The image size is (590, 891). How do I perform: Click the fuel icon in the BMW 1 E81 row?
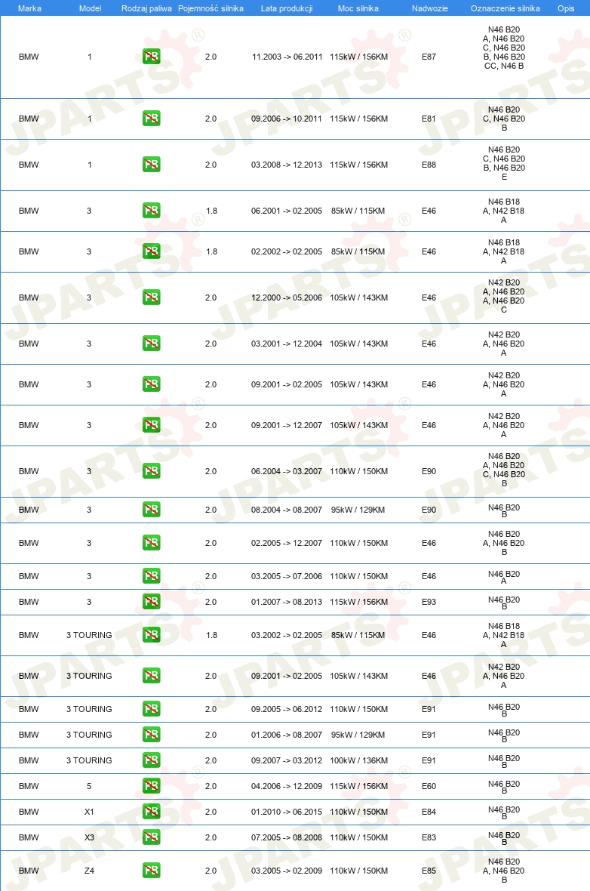pyautogui.click(x=151, y=119)
